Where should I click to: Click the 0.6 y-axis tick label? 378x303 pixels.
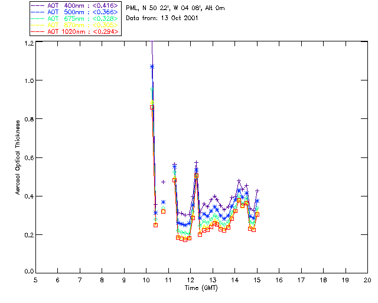[29, 158]
